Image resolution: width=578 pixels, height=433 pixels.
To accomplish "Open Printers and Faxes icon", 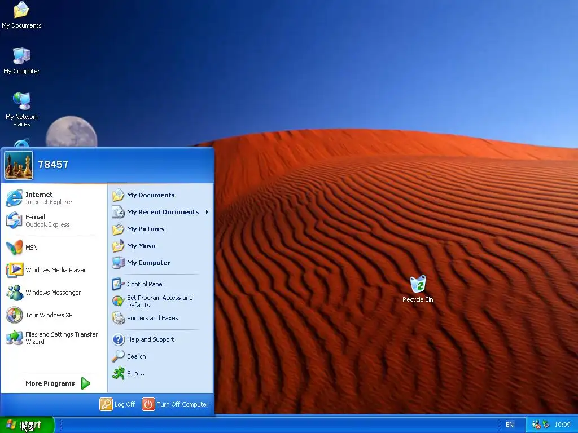I will [118, 318].
